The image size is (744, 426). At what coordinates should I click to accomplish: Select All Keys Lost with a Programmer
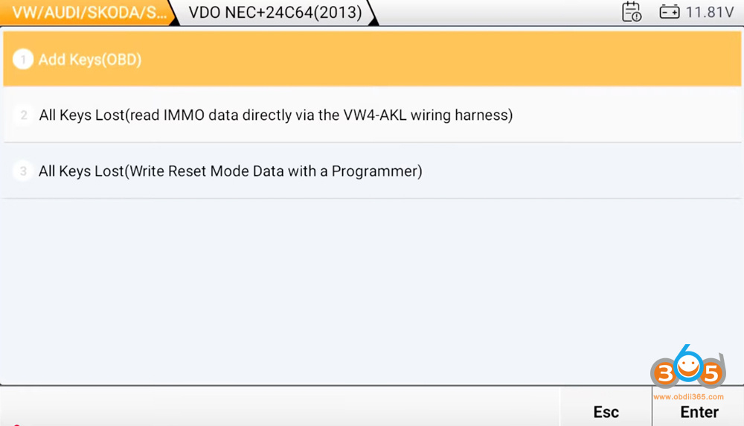(x=230, y=171)
